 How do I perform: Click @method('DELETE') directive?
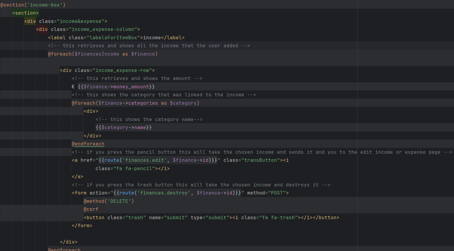point(109,201)
